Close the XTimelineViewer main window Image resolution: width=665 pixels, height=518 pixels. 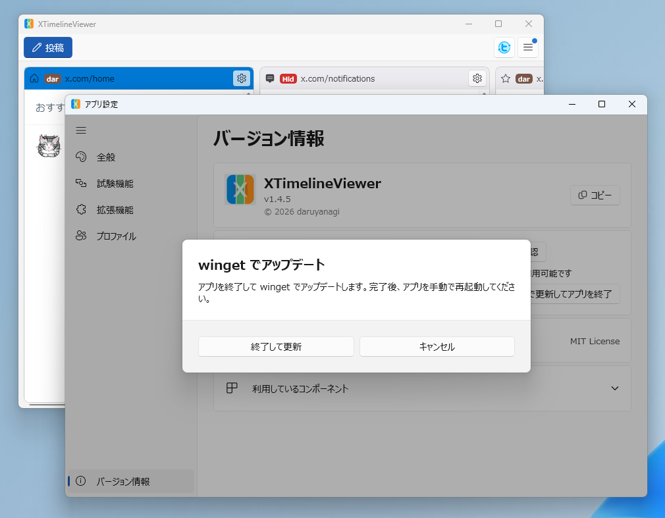[529, 24]
